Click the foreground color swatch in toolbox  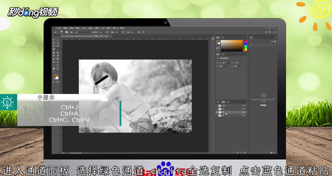(55, 76)
